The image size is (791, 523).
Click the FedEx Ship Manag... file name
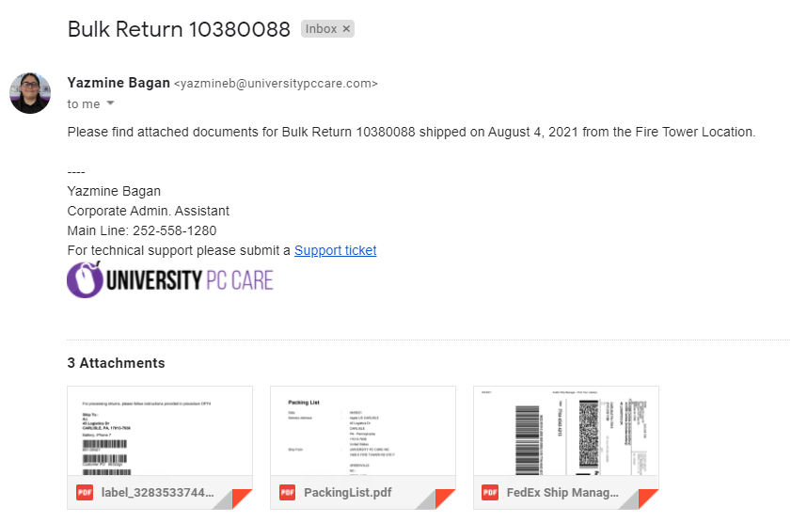(562, 492)
